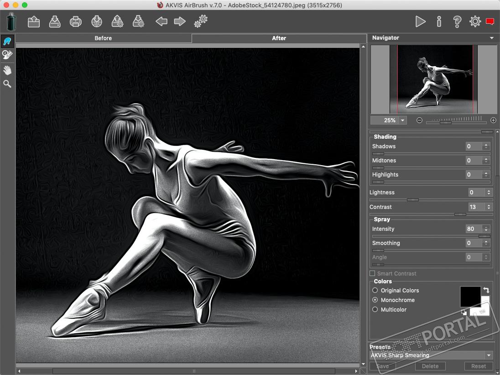The image size is (500, 375).
Task: Collapse the Navigator panel arrow
Action: coord(491,38)
